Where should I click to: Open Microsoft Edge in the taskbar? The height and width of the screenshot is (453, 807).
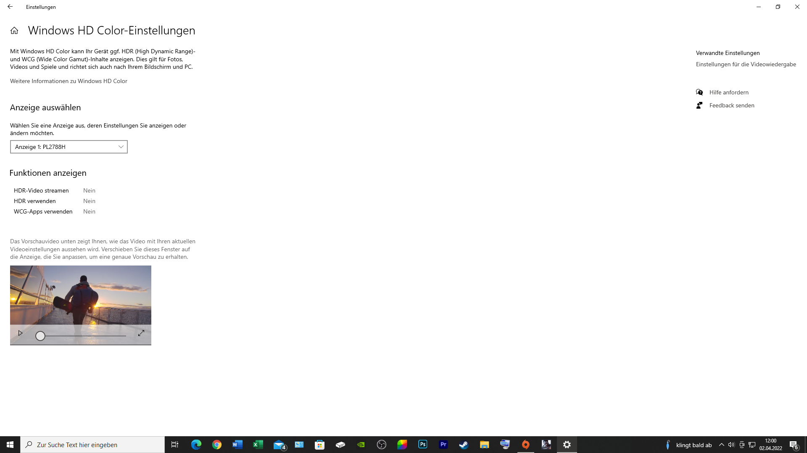[x=196, y=445]
